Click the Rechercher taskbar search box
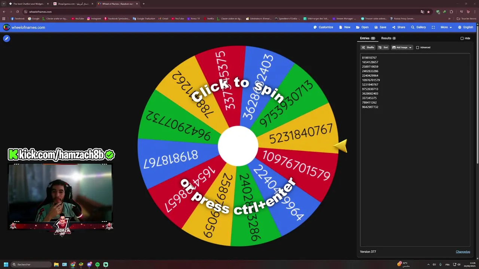The width and height of the screenshot is (479, 269). (x=31, y=265)
